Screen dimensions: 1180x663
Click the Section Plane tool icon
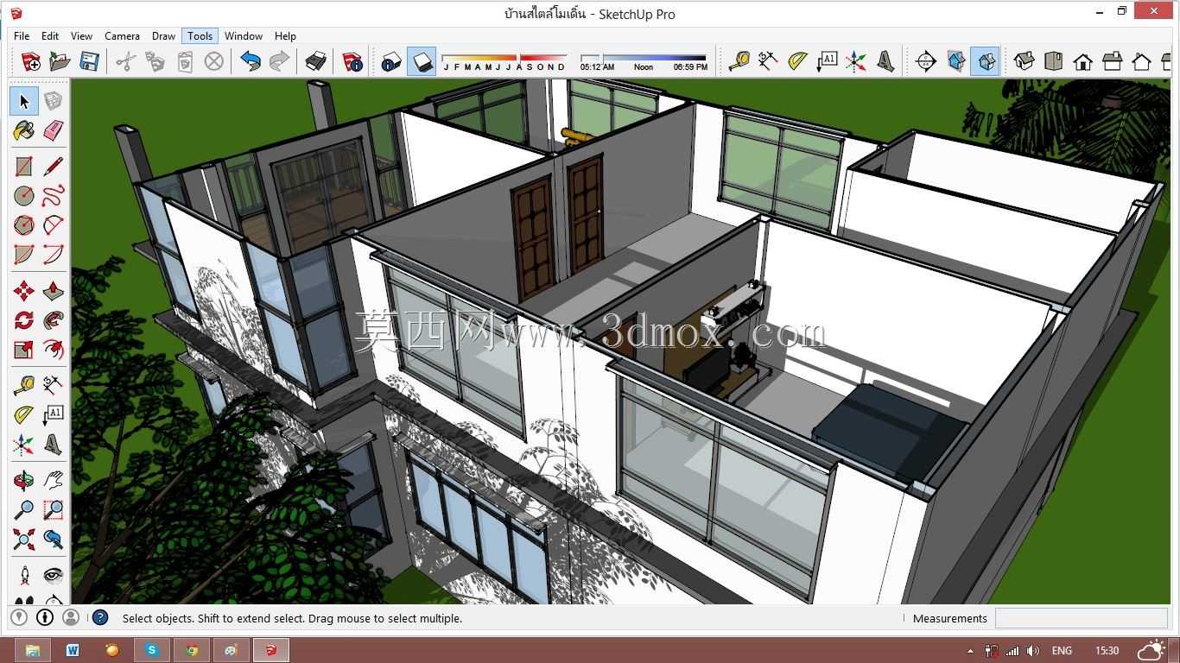(x=926, y=61)
